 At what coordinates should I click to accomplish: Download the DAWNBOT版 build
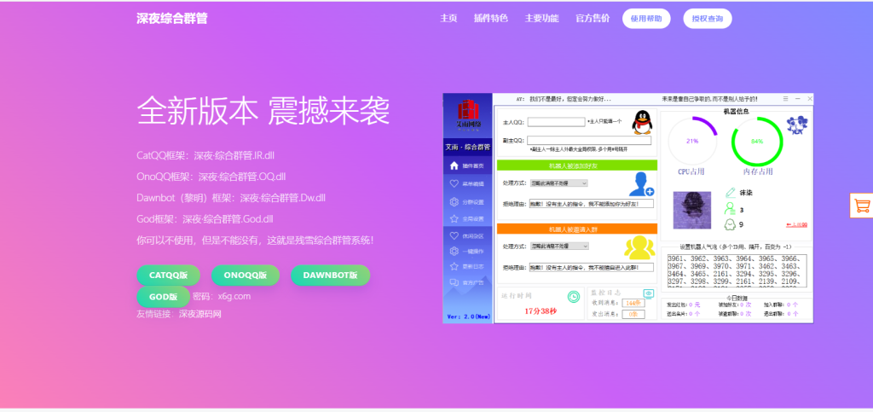(x=330, y=275)
